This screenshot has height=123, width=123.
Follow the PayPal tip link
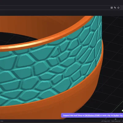pyautogui.click(x=116, y=115)
